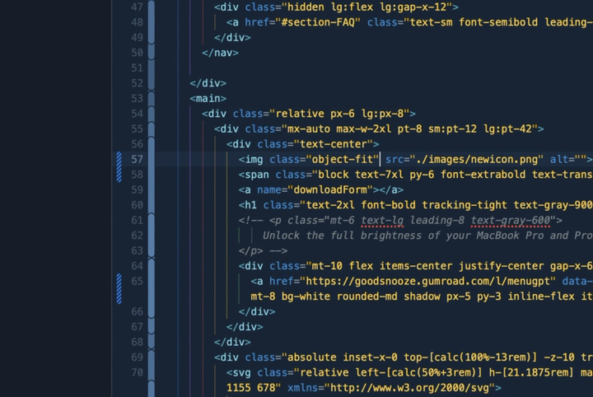This screenshot has width=593, height=397.
Task: Click the "</p> -->" comment end
Action: (263, 250)
